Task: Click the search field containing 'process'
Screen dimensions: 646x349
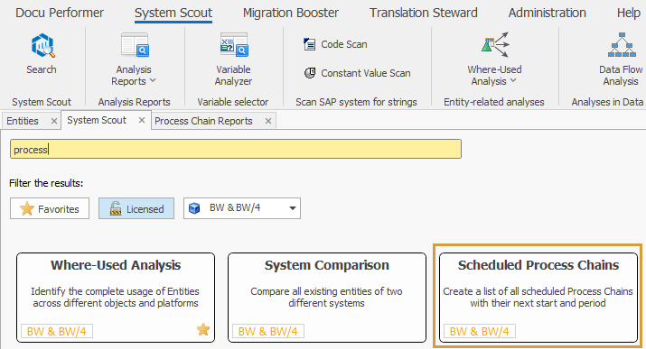Action: (236, 149)
